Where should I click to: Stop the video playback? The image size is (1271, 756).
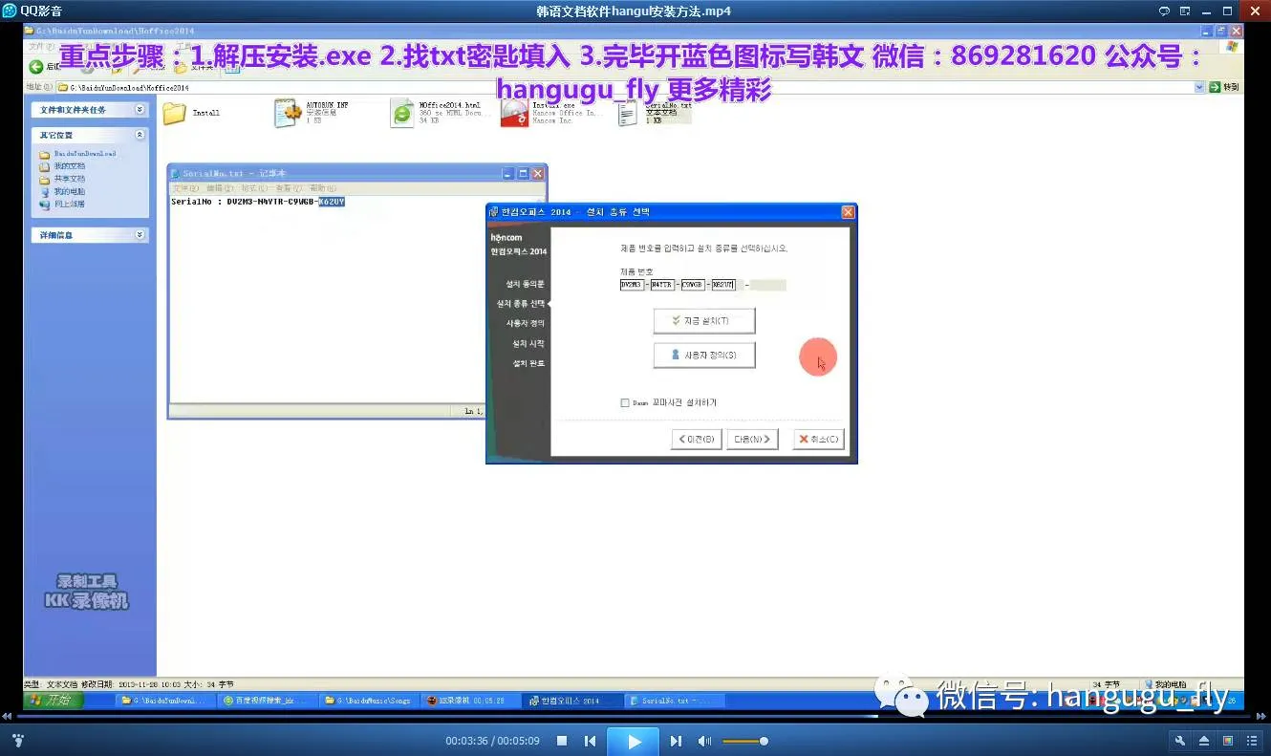pyautogui.click(x=562, y=741)
